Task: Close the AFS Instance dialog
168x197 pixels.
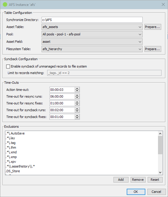Action: click(x=163, y=4)
